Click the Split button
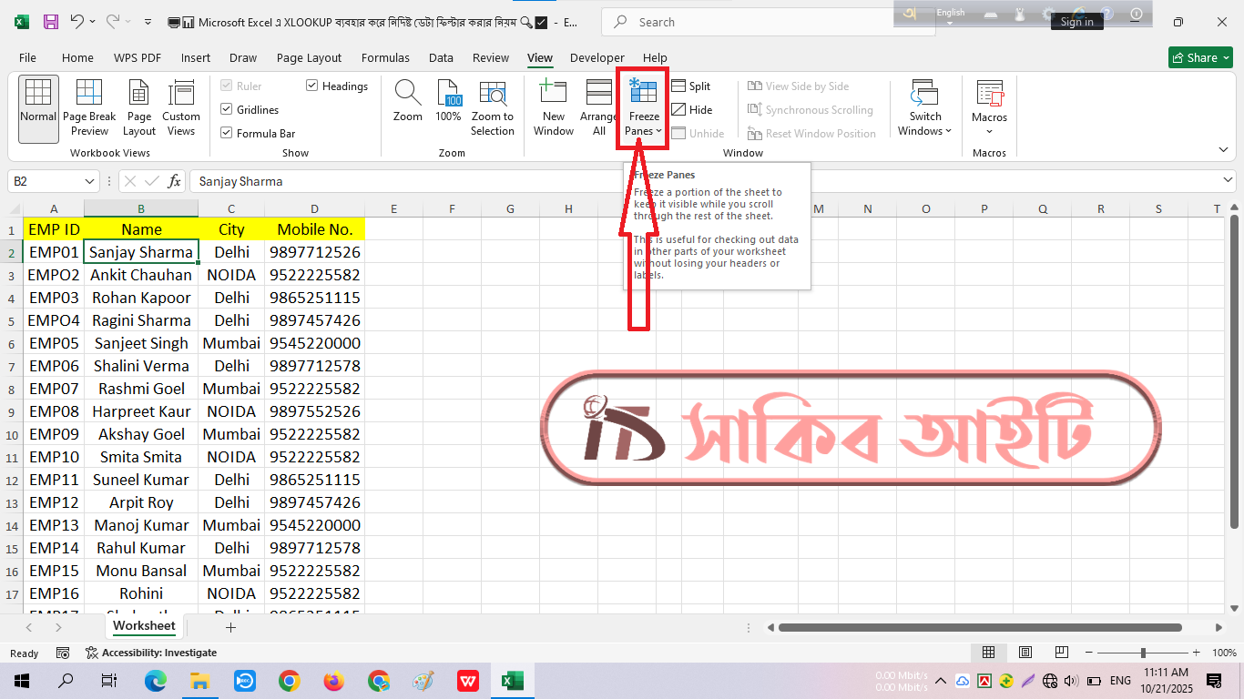The image size is (1244, 699). click(x=691, y=86)
